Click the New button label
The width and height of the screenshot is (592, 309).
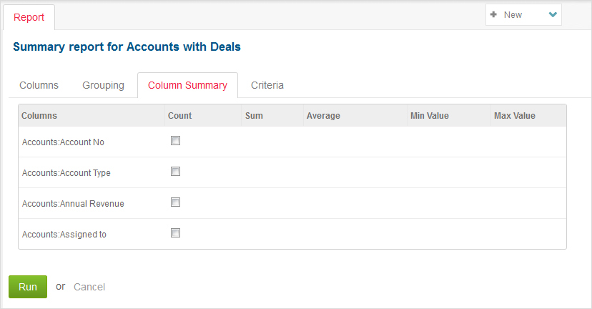click(513, 15)
